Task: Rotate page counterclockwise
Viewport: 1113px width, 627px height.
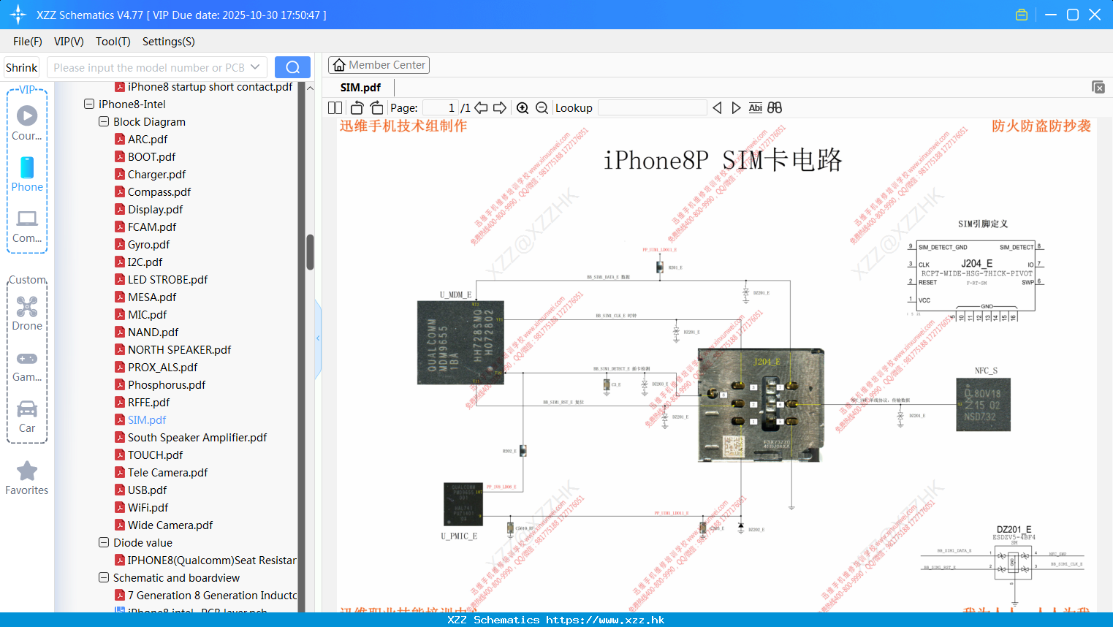Action: point(357,107)
